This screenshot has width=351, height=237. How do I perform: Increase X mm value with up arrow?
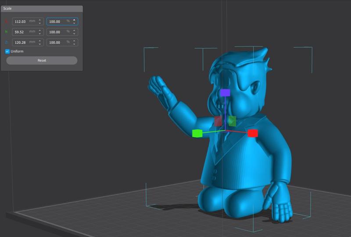coord(39,20)
